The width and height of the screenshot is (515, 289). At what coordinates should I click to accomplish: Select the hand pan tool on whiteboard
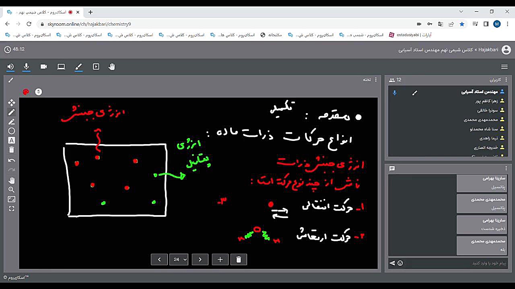(x=11, y=180)
